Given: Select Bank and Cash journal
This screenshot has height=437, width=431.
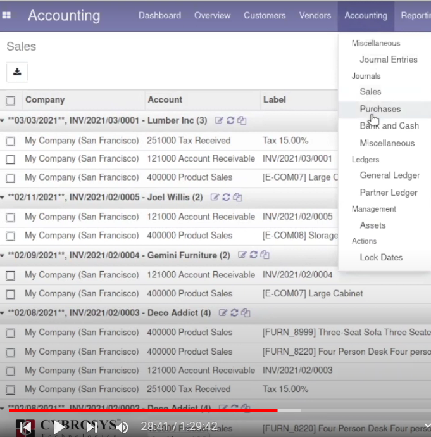Looking at the screenshot, I should (389, 125).
